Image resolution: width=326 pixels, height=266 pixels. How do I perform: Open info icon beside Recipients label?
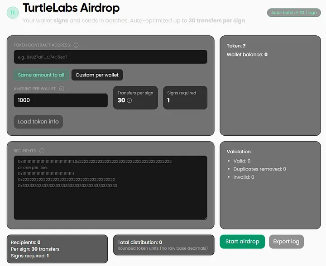[x=42, y=151]
